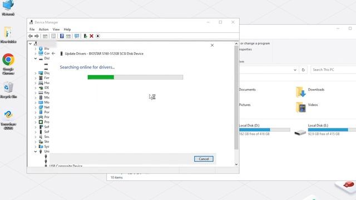
Task: Collapse the Disk drives category chevron
Action: tap(36, 58)
